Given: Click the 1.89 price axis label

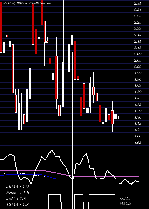Looking at the screenshot, I should pyautogui.click(x=138, y=92).
